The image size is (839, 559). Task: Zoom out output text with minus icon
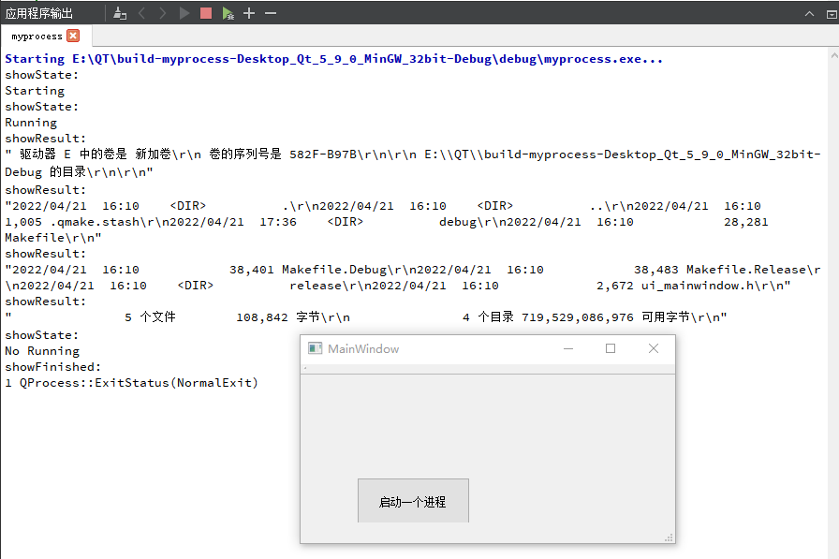click(271, 13)
